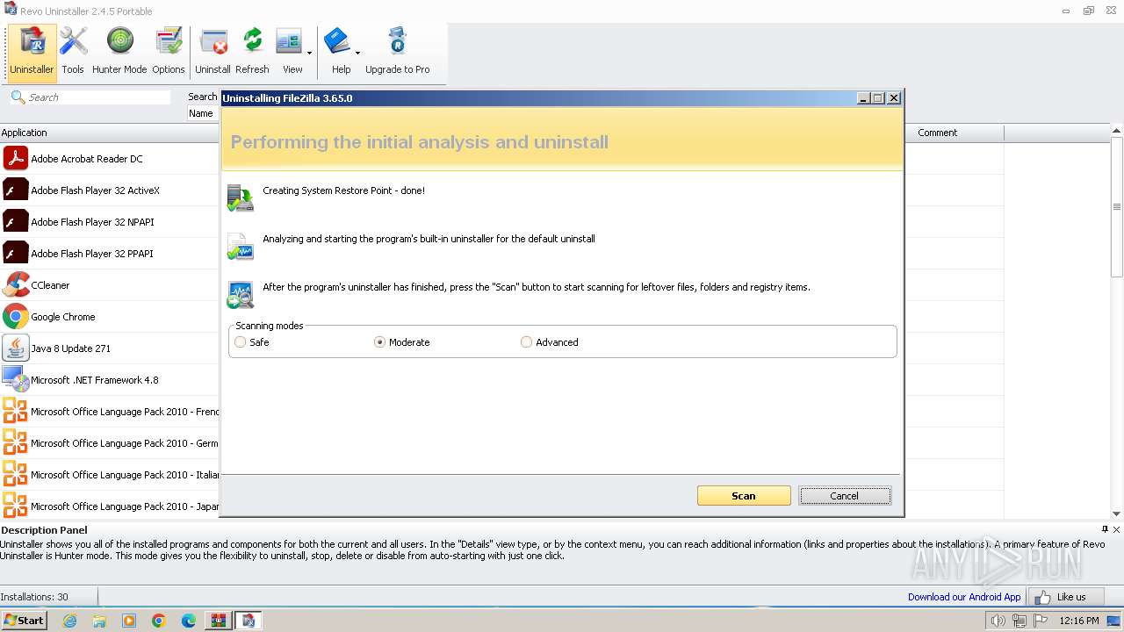Open Windows Media Player taskbar icon
This screenshot has height=632, width=1124.
pyautogui.click(x=129, y=621)
